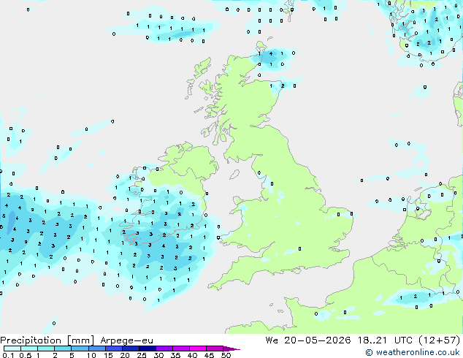The width and height of the screenshot is (463, 358).
Task: Click the above-50 arrow tip of the legend
Action: click(231, 349)
